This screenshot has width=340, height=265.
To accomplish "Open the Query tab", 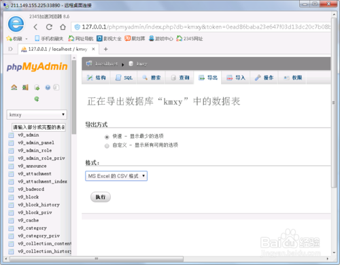I will (180, 77).
